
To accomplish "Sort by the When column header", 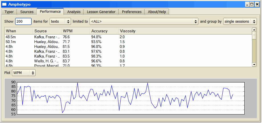I will tap(19, 31).
